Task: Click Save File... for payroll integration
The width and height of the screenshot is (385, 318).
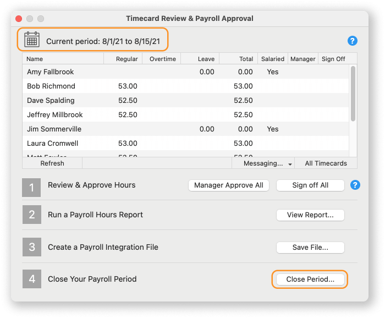Action: pos(310,248)
